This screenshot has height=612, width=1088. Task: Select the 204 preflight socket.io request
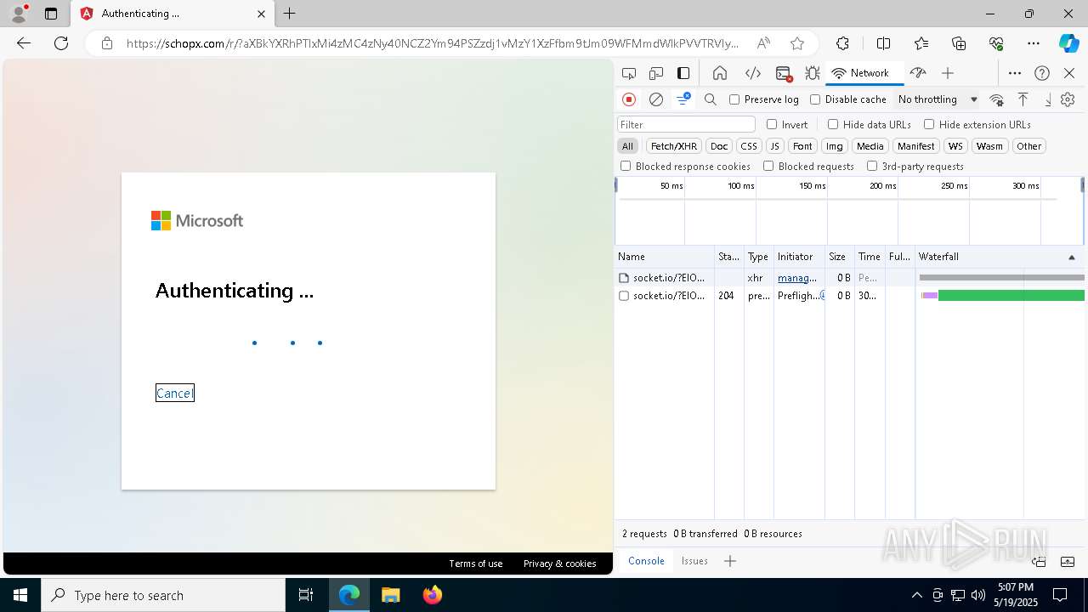pyautogui.click(x=850, y=296)
